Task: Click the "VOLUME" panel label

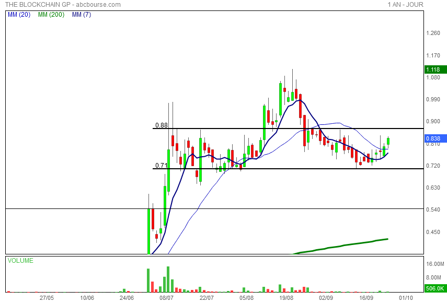Action: point(20,261)
